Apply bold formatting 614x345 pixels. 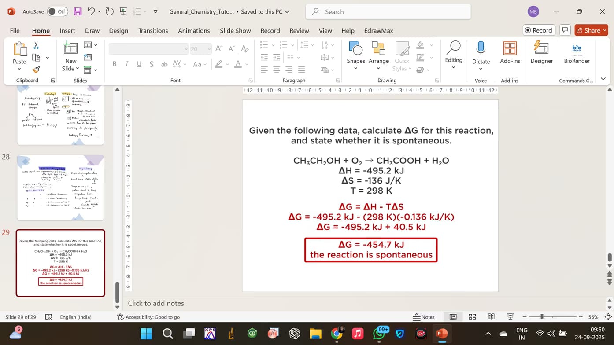click(x=114, y=63)
